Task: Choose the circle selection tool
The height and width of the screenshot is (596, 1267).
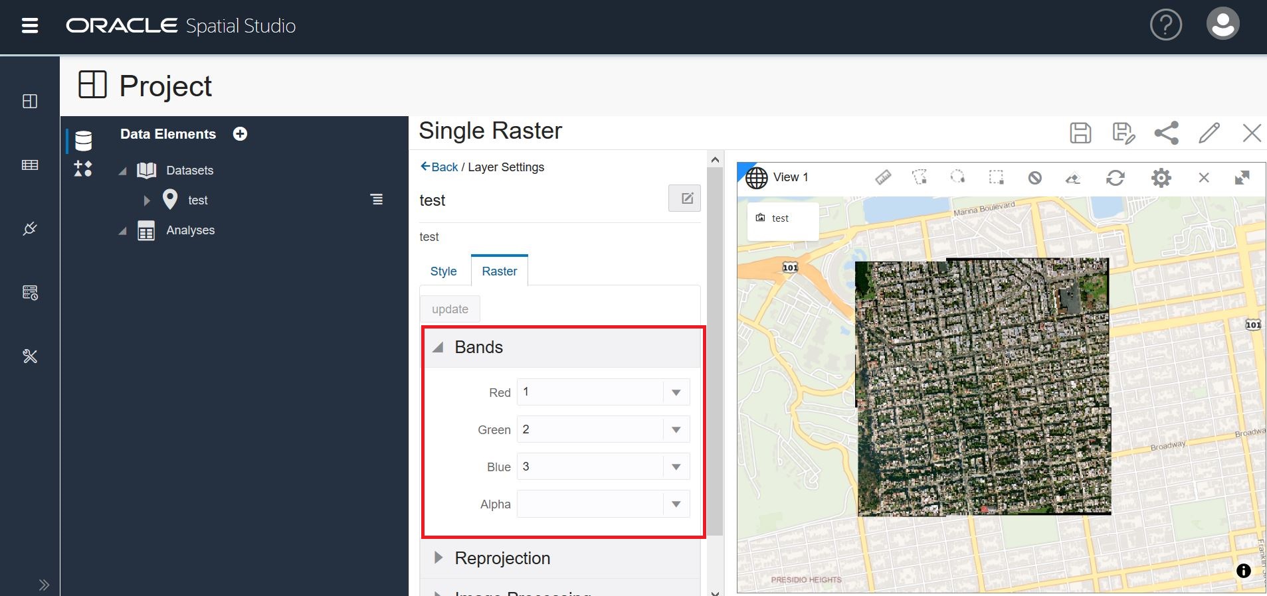Action: [x=957, y=177]
